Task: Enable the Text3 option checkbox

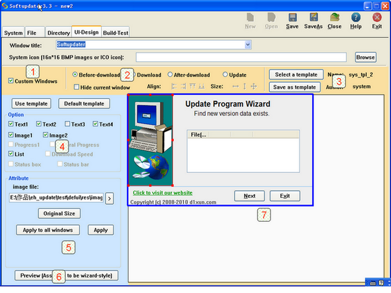Action: pyautogui.click(x=68, y=124)
